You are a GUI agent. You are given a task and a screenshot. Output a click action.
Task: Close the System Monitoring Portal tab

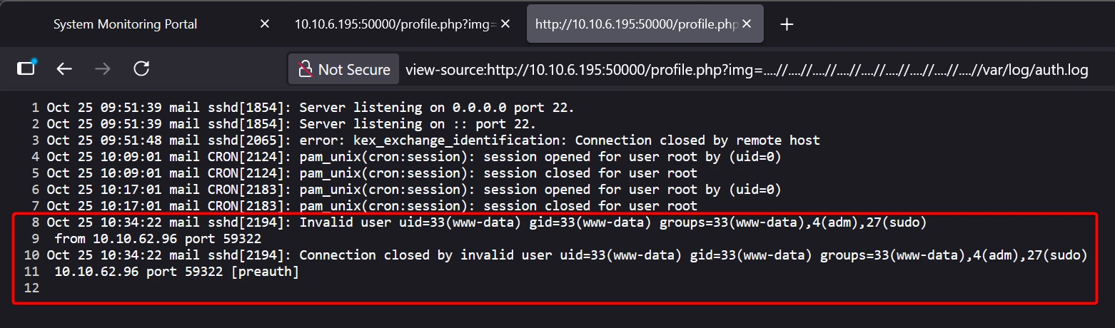pos(264,24)
